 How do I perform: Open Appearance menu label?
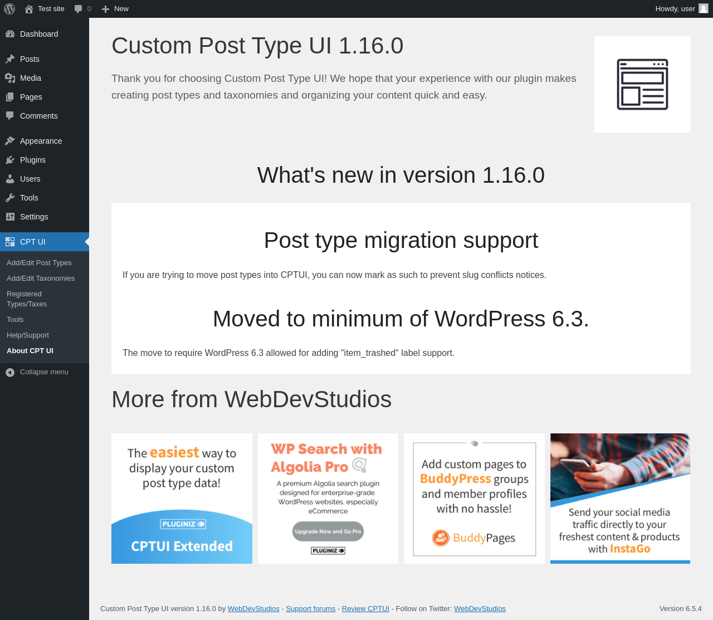(41, 141)
